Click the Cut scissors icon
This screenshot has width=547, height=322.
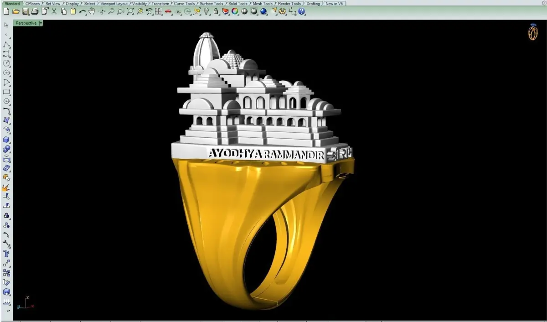click(54, 11)
